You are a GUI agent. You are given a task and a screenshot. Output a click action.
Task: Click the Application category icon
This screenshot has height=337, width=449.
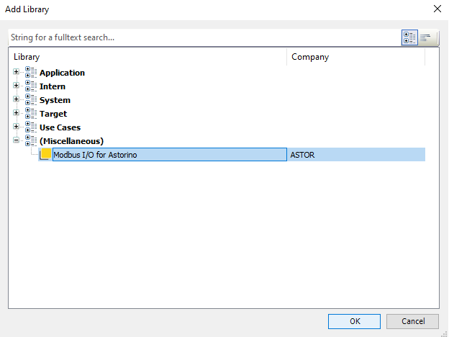click(x=31, y=73)
